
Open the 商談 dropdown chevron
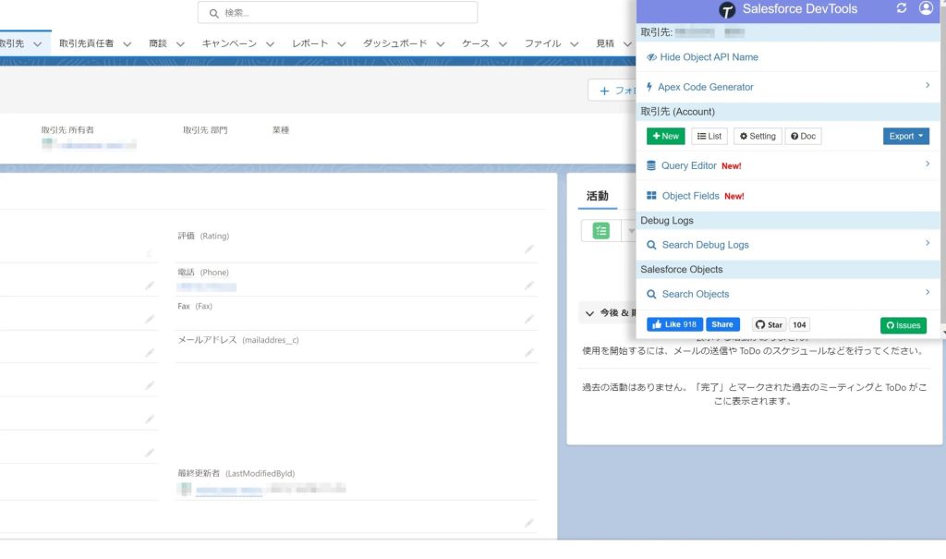(x=180, y=44)
